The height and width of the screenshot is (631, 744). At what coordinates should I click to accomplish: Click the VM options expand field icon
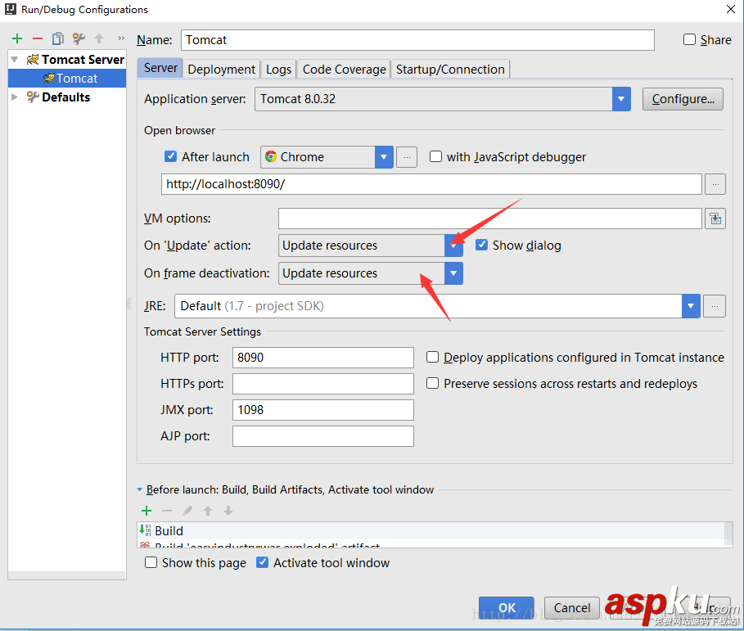715,219
